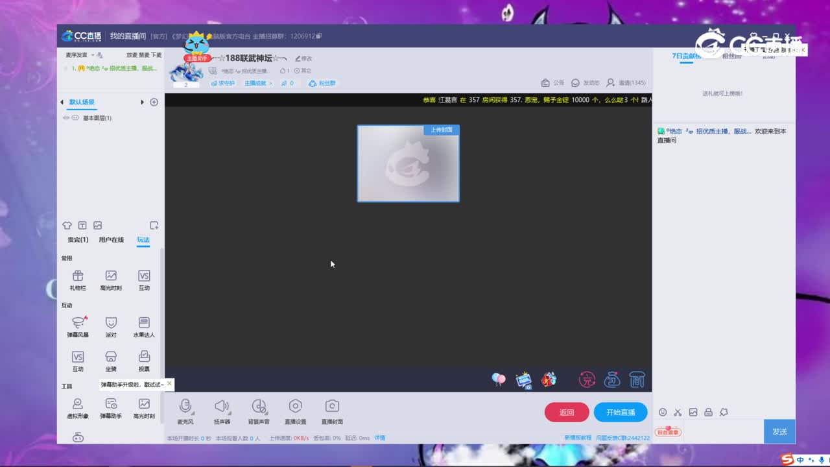Expand the 默认场景 scene list
Image resolution: width=830 pixels, height=467 pixels.
coord(141,102)
